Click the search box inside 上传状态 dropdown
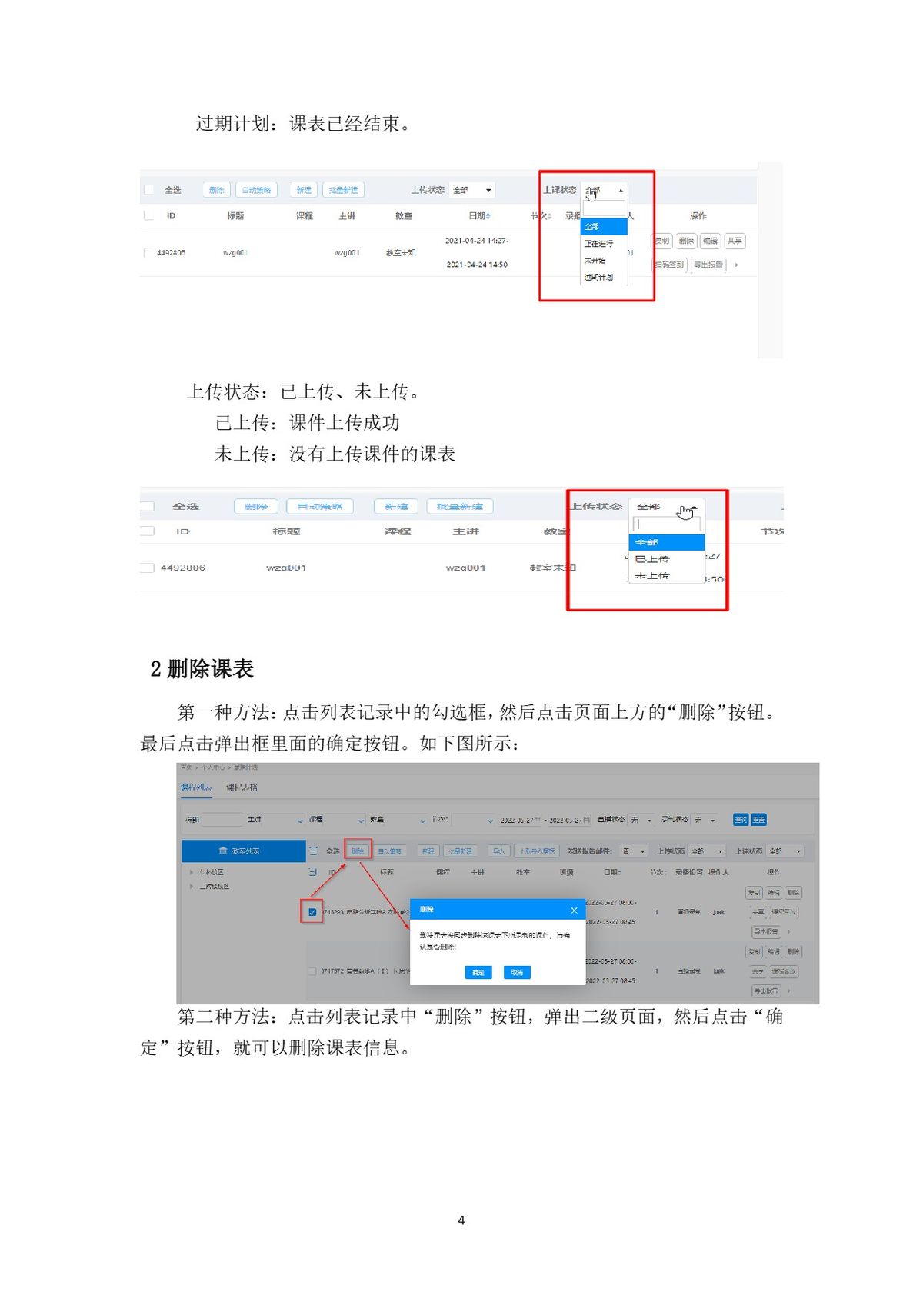Image resolution: width=923 pixels, height=1305 pixels. click(666, 524)
